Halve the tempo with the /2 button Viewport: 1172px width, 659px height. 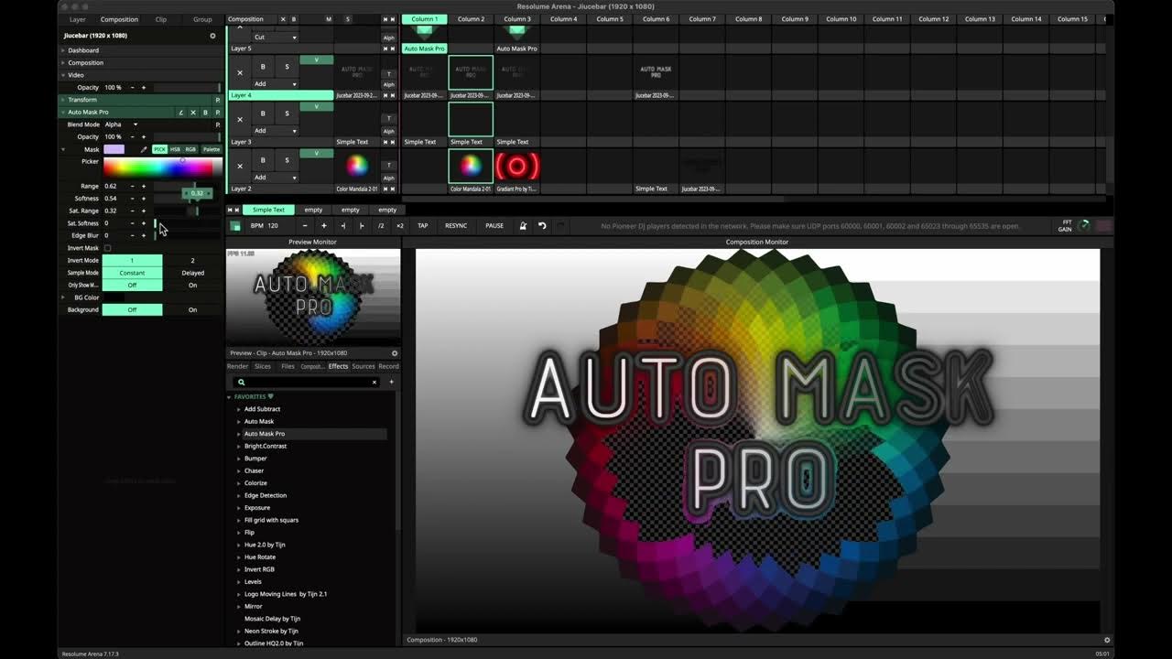click(x=381, y=225)
